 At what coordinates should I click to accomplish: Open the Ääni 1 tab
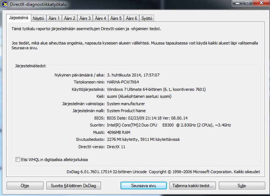54,18
